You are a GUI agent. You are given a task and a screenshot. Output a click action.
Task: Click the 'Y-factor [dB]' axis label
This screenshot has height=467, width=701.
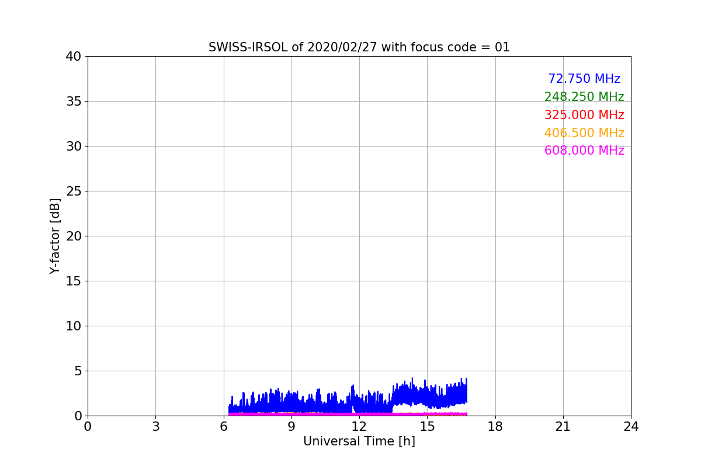[55, 236]
